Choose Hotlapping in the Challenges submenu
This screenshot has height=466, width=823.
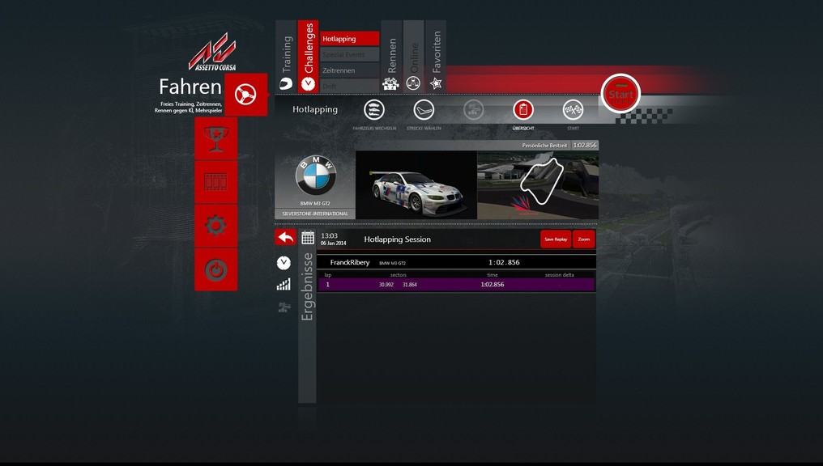[x=350, y=39]
